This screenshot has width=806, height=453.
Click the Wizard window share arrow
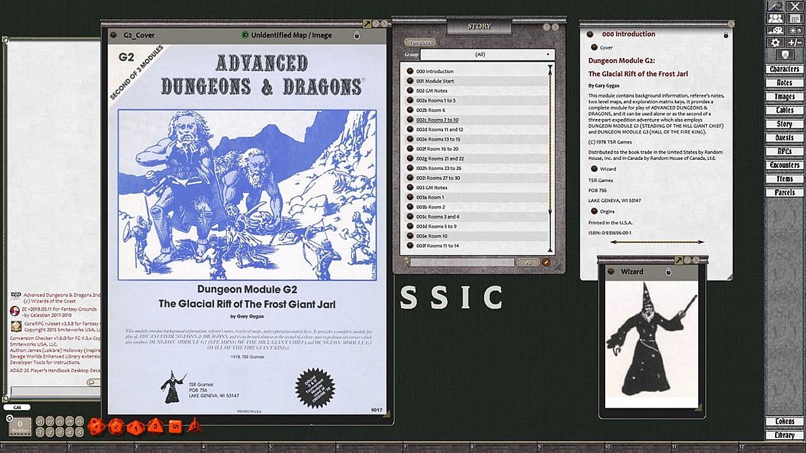(x=679, y=260)
